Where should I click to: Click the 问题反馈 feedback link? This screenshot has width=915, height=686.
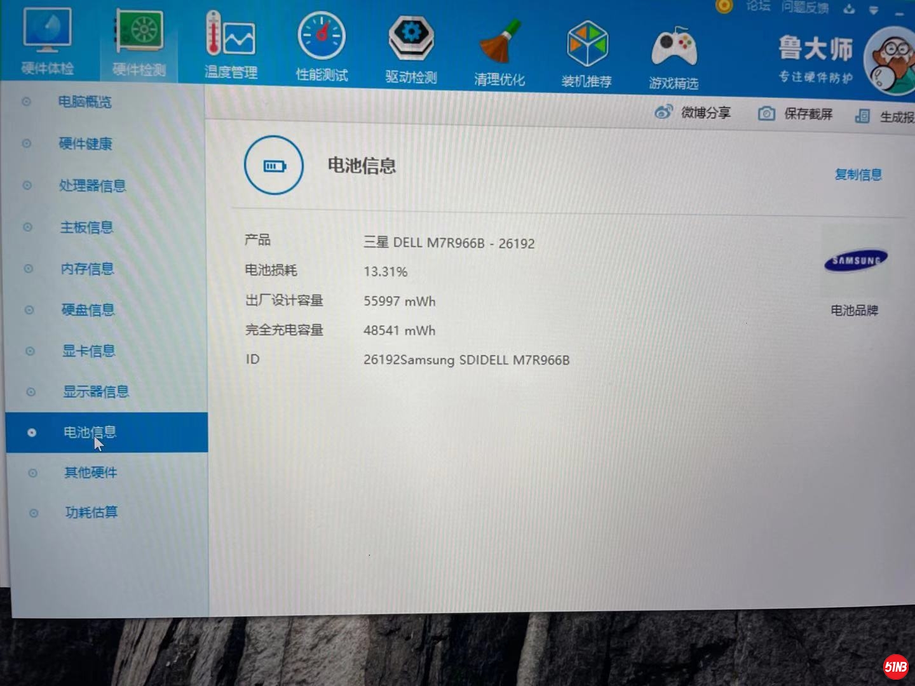[x=805, y=7]
